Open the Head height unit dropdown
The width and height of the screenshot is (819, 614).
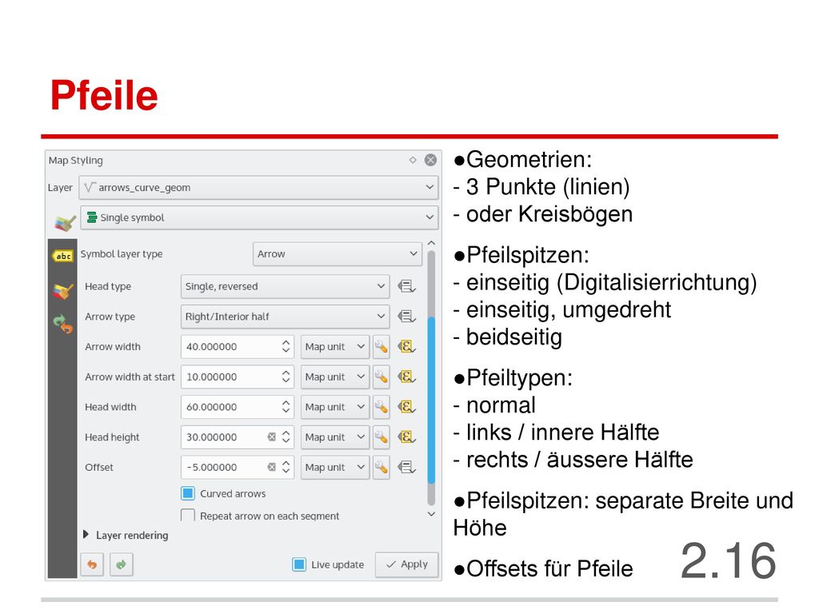click(x=335, y=437)
